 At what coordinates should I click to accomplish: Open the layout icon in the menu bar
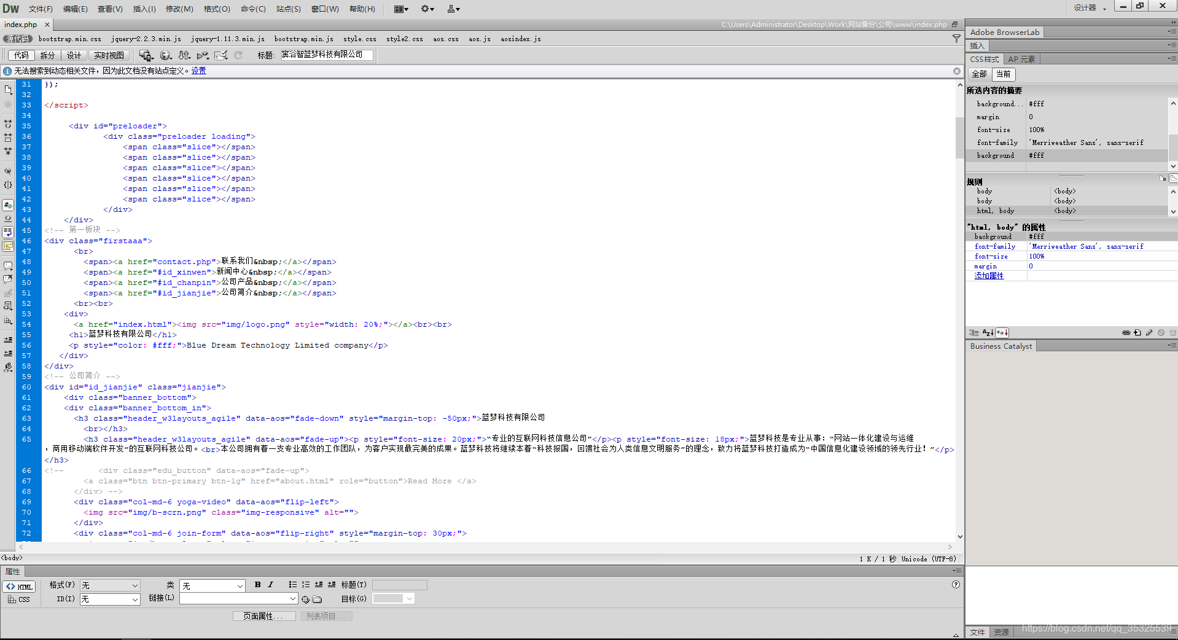tap(401, 9)
